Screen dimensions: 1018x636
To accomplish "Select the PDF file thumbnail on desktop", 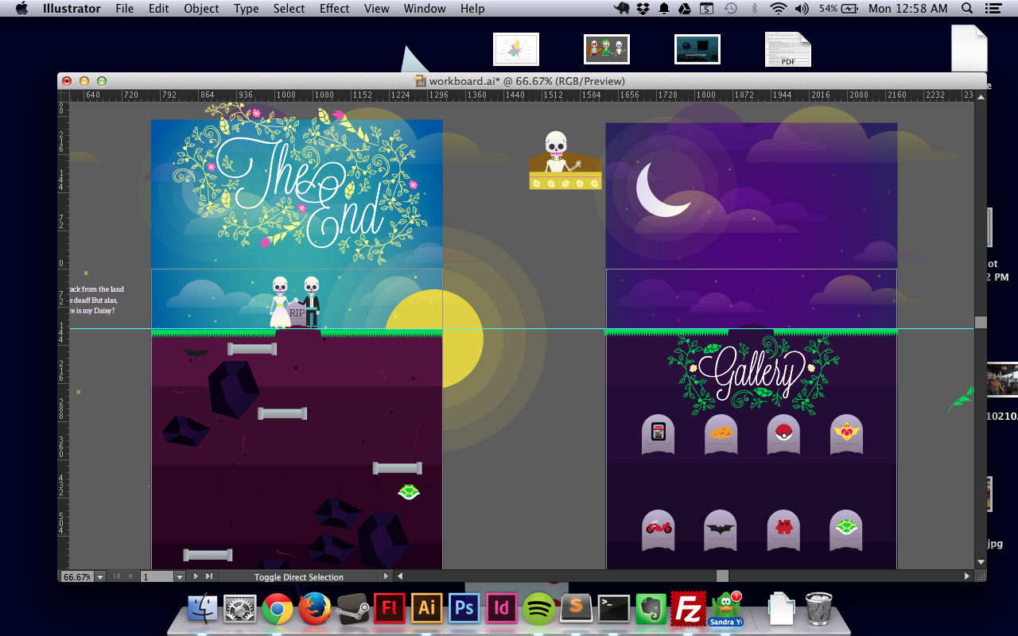I will click(788, 49).
